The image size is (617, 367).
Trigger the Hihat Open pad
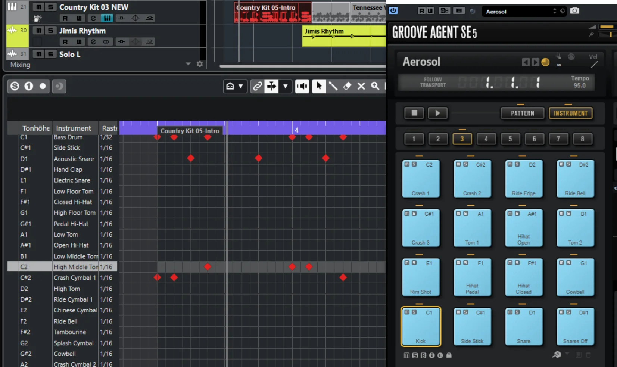pyautogui.click(x=524, y=228)
